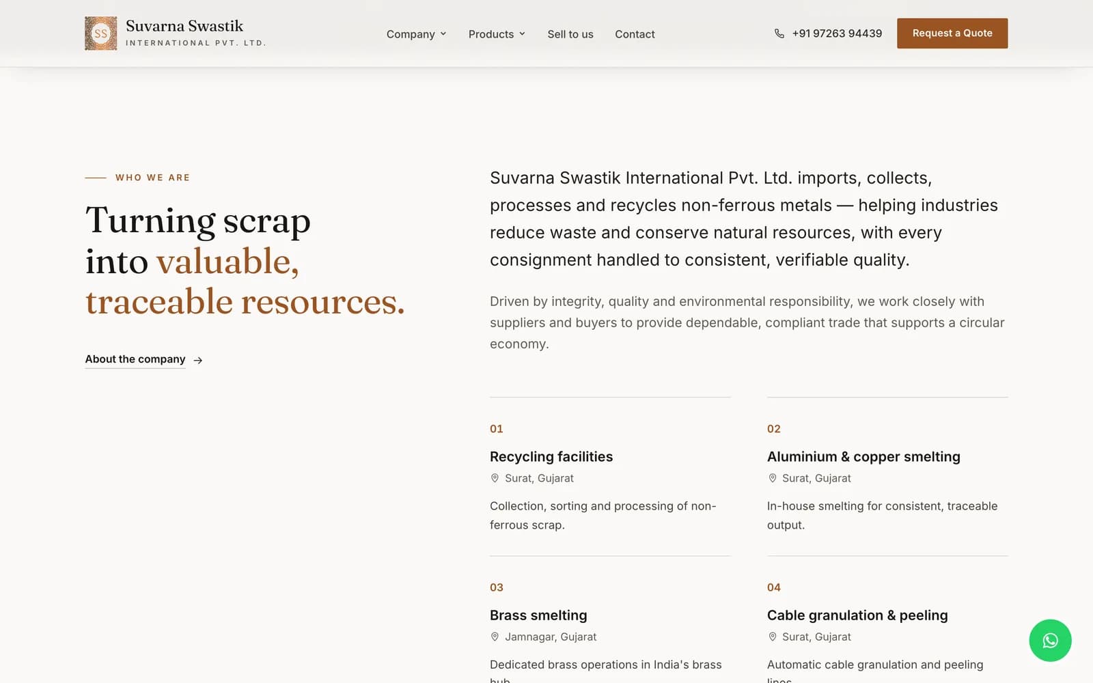Viewport: 1093px width, 683px height.
Task: Call phone number +91 97263 94439
Action: pyautogui.click(x=837, y=33)
